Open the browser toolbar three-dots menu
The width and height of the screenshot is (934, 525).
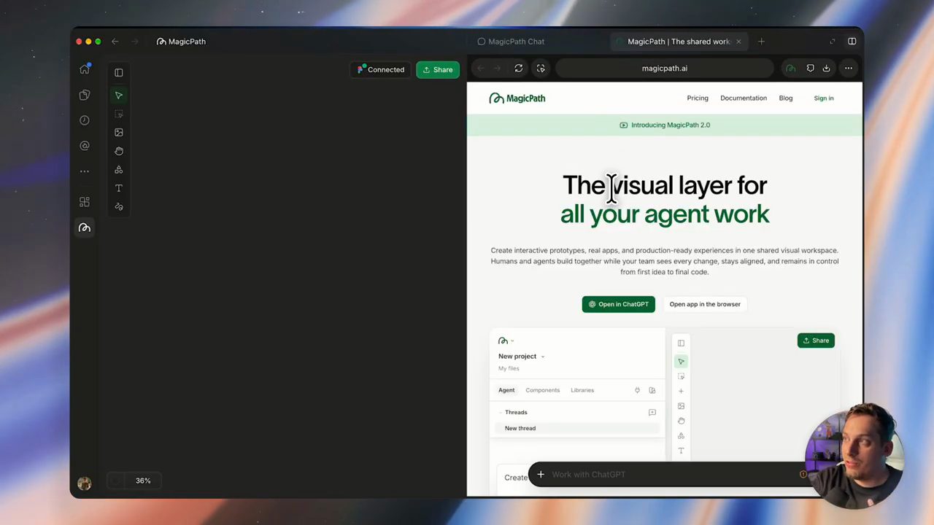point(848,69)
